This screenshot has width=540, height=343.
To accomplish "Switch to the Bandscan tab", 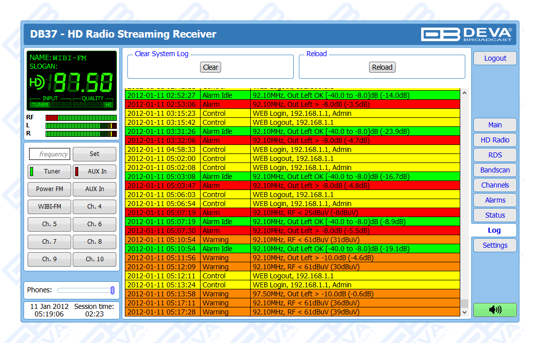I will [x=495, y=170].
